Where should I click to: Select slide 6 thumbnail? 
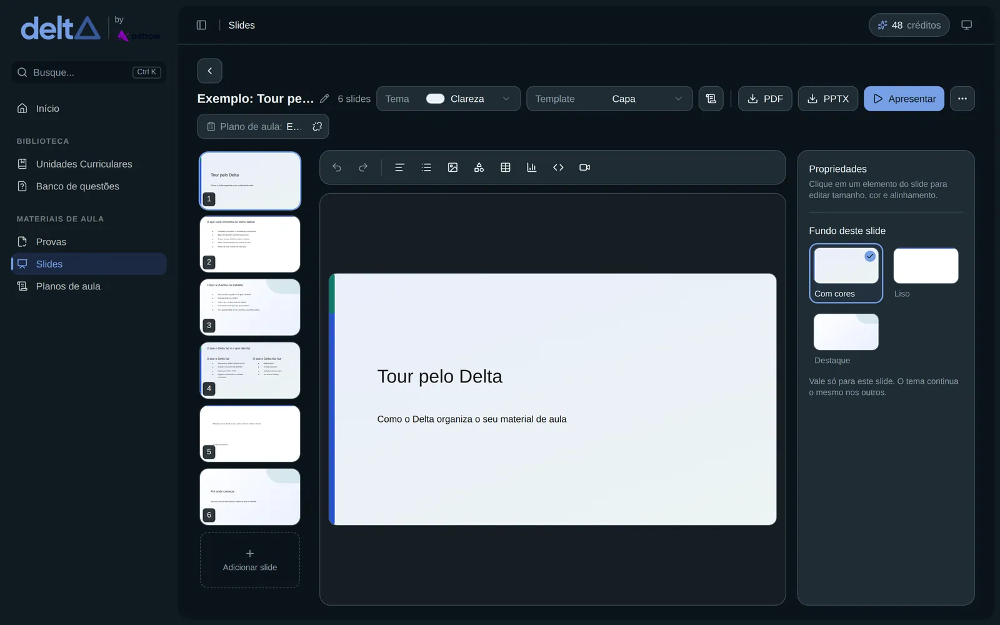(250, 497)
